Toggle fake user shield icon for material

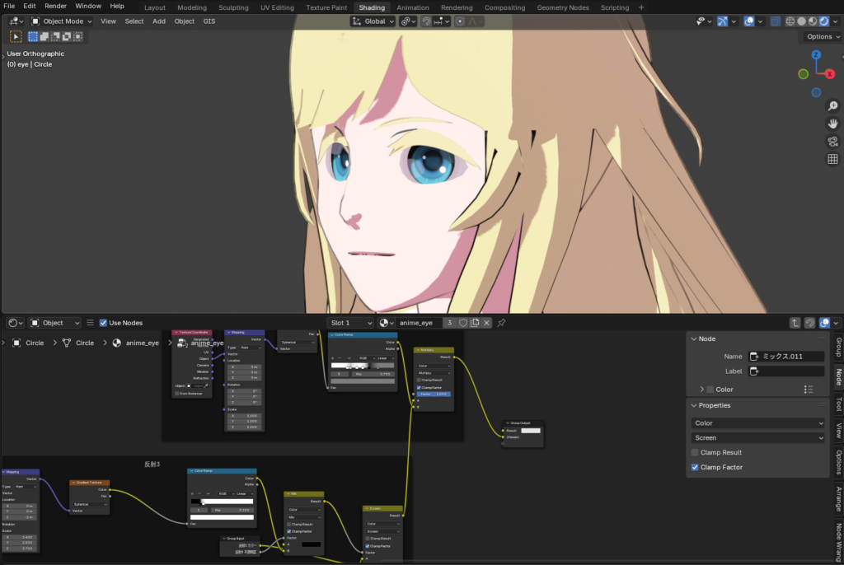tap(463, 323)
